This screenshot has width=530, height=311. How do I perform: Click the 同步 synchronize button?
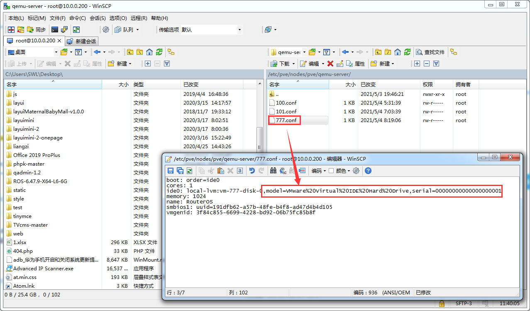(x=37, y=29)
